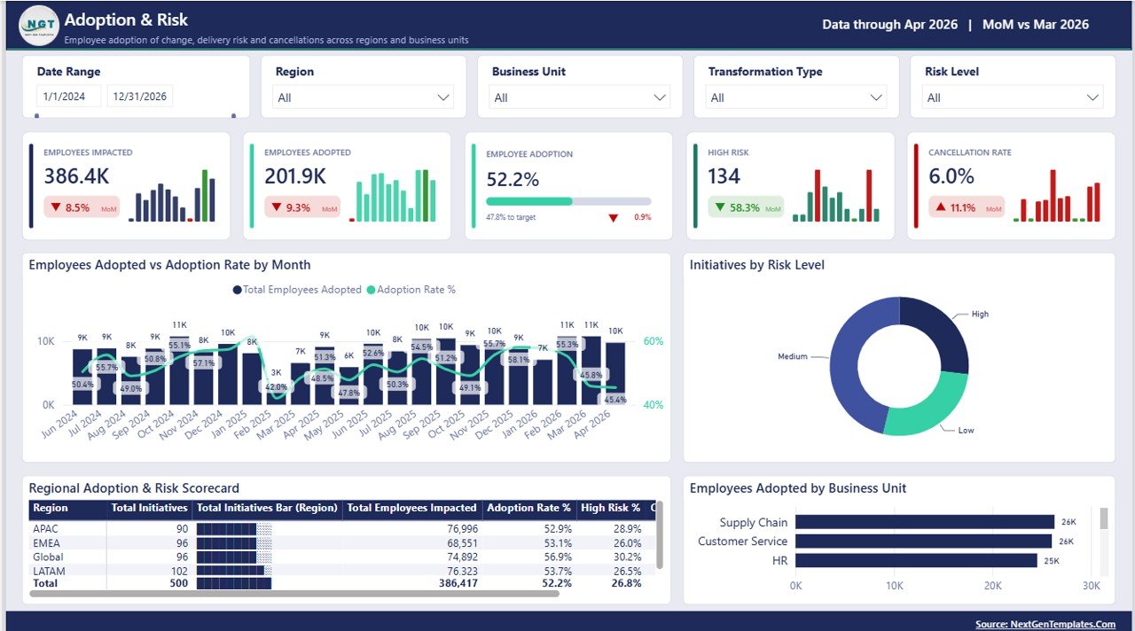Viewport: 1135px width, 631px height.
Task: Click the Business Unit chart vertical scrollbar
Action: coord(1104,518)
